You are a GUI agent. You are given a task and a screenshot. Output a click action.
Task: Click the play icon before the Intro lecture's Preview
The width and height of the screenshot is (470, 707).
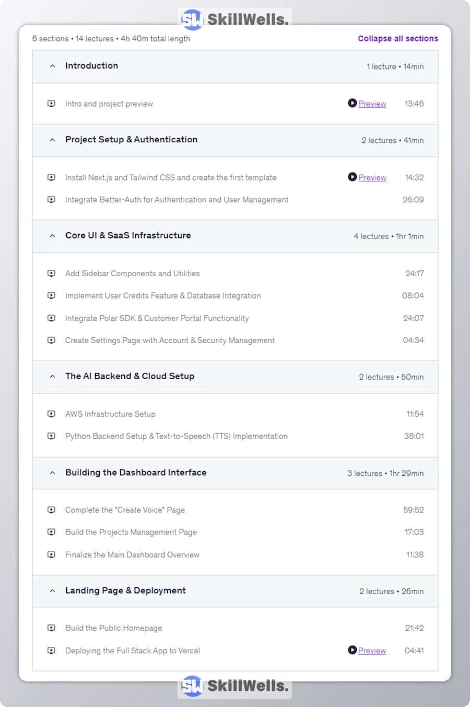[x=352, y=103]
